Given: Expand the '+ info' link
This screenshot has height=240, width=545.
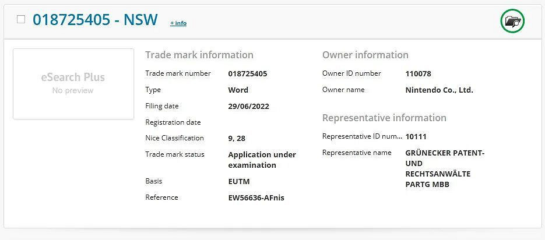Looking at the screenshot, I should click(x=178, y=23).
